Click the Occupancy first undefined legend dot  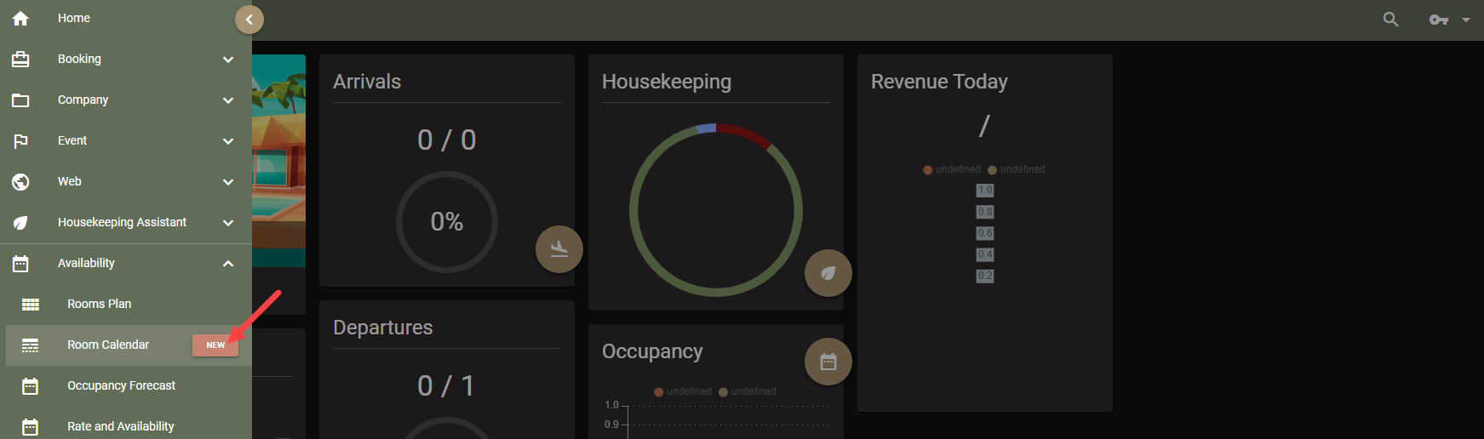tap(659, 392)
